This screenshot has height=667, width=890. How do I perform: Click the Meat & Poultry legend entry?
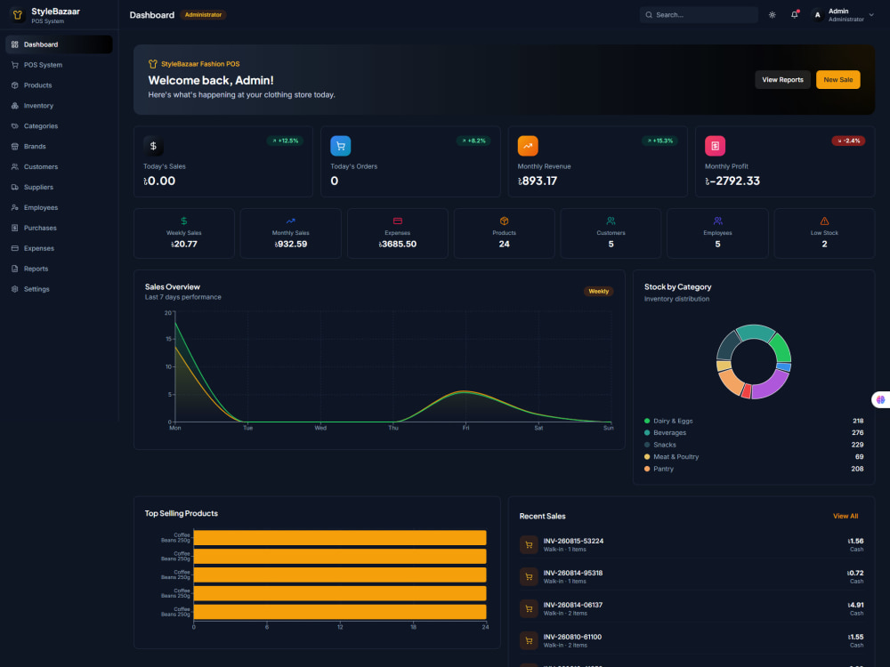point(754,456)
